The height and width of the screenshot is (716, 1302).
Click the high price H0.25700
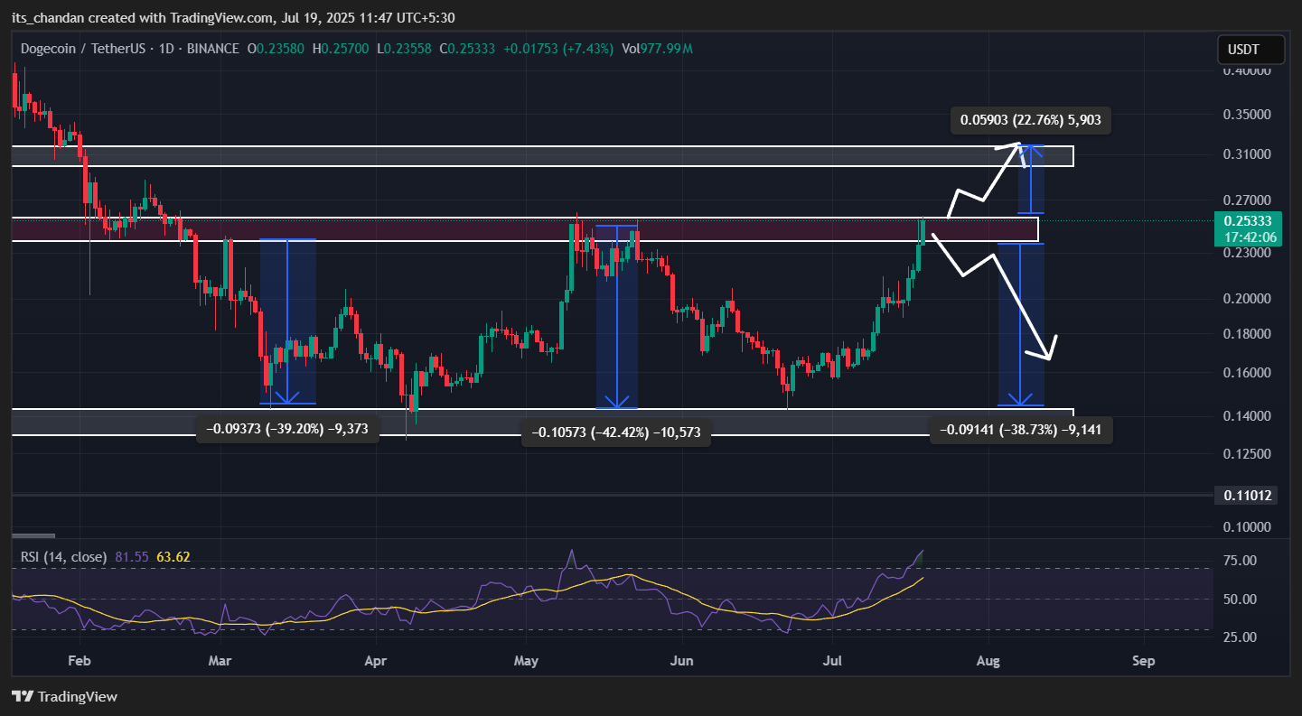point(342,49)
